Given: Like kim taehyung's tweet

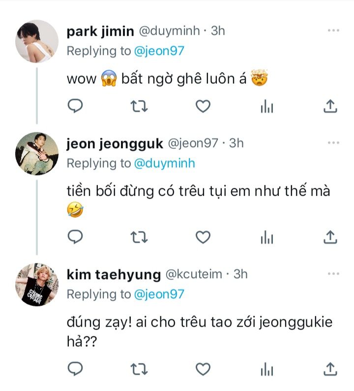Looking at the screenshot, I should click(x=203, y=368).
